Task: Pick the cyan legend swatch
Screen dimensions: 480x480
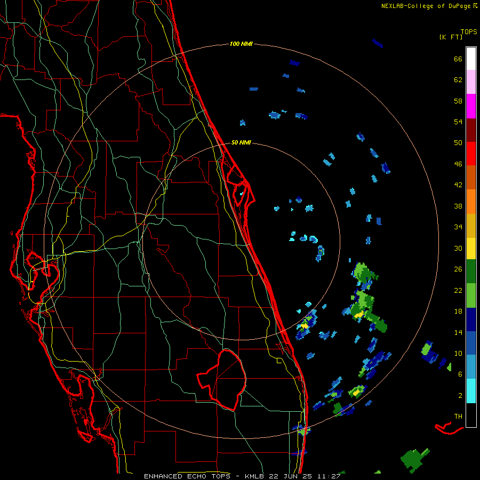Action: click(471, 391)
